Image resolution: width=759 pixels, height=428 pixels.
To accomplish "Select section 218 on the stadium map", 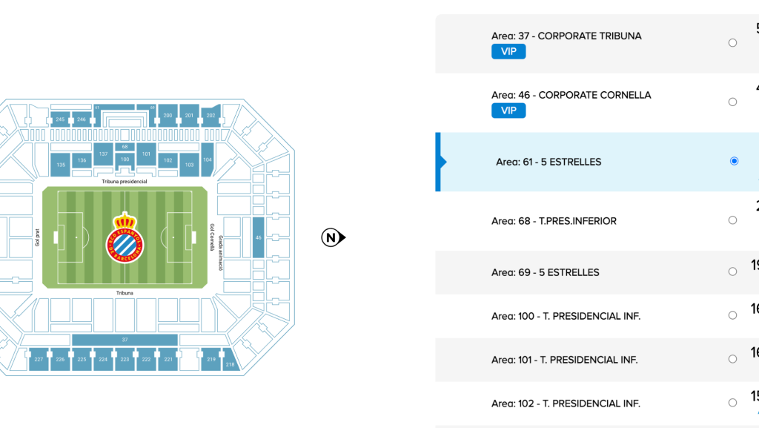I will pos(230,362).
